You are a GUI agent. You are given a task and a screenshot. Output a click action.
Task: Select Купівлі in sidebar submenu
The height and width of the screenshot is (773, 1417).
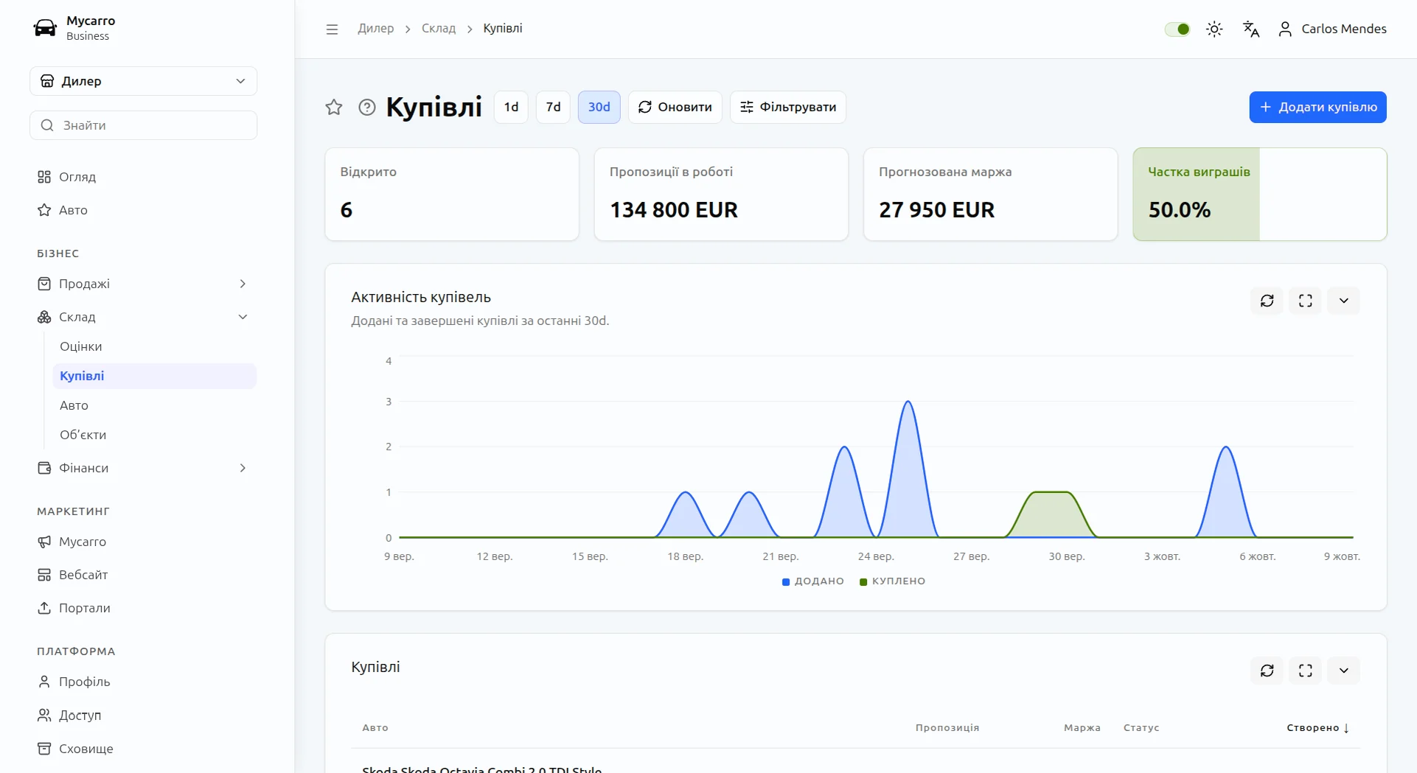tap(154, 376)
